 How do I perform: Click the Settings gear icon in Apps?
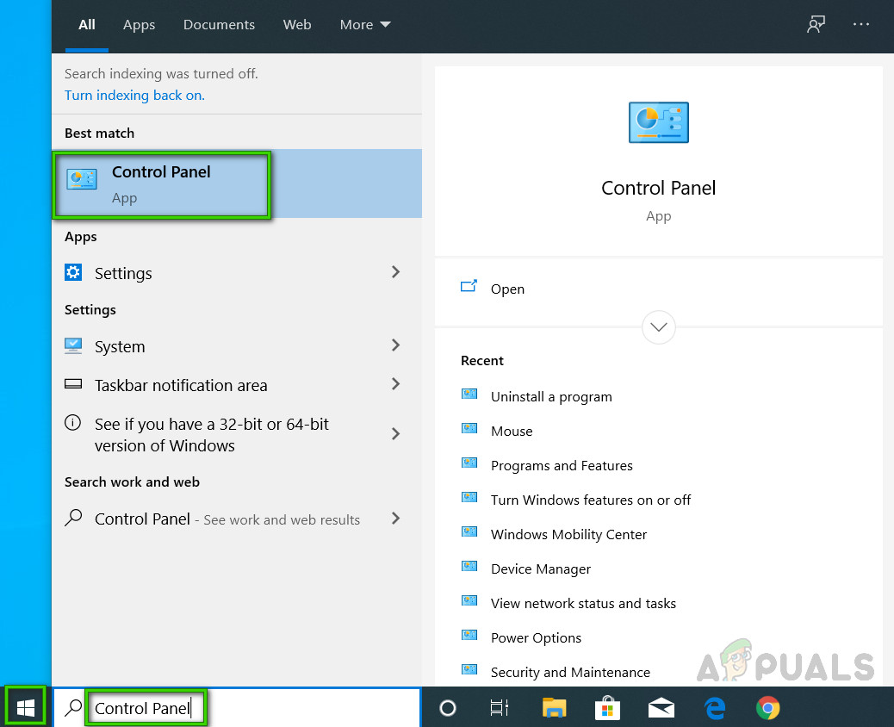(x=73, y=272)
